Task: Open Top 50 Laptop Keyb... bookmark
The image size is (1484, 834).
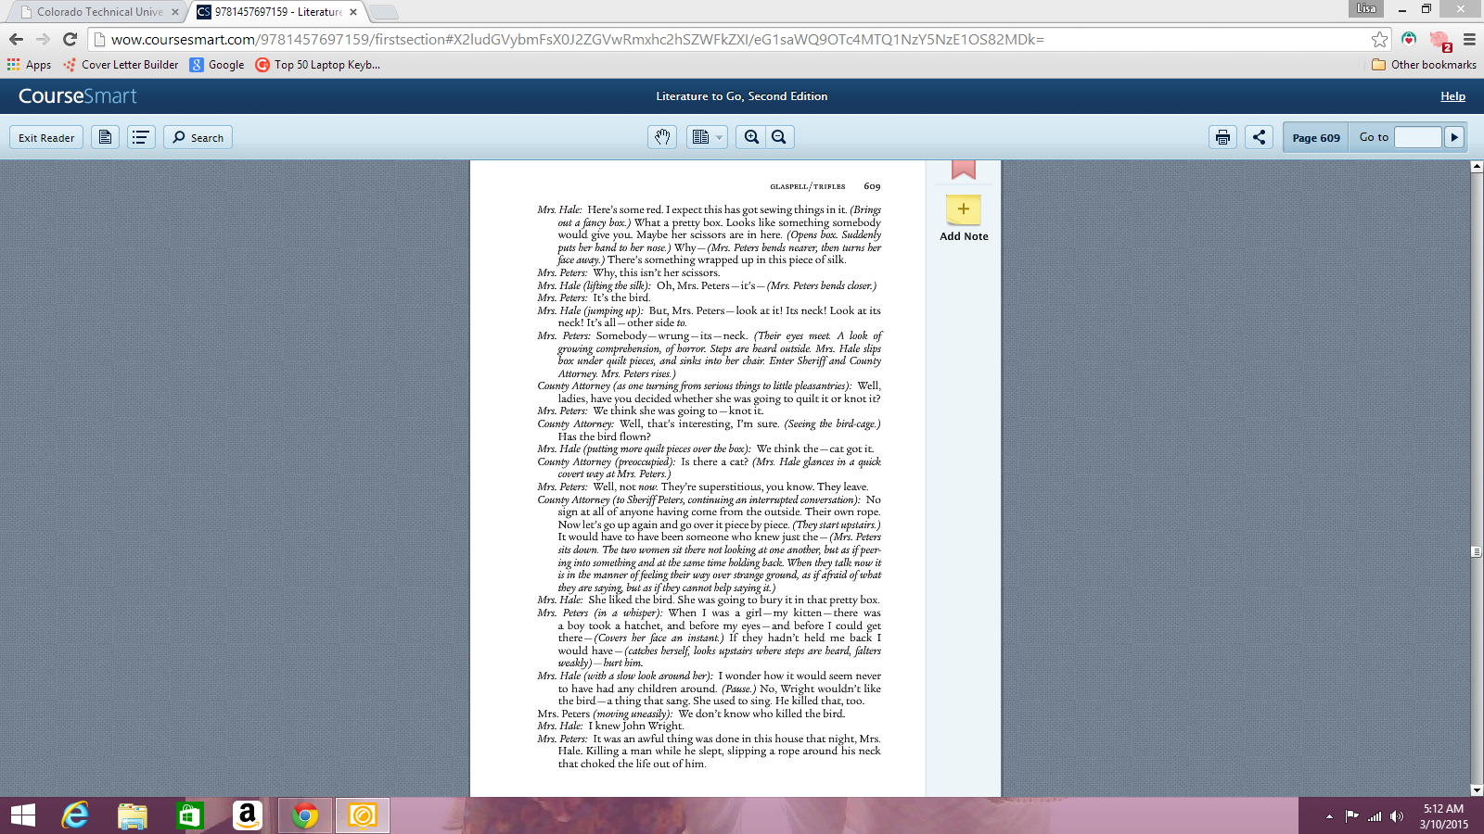Action: pos(317,65)
